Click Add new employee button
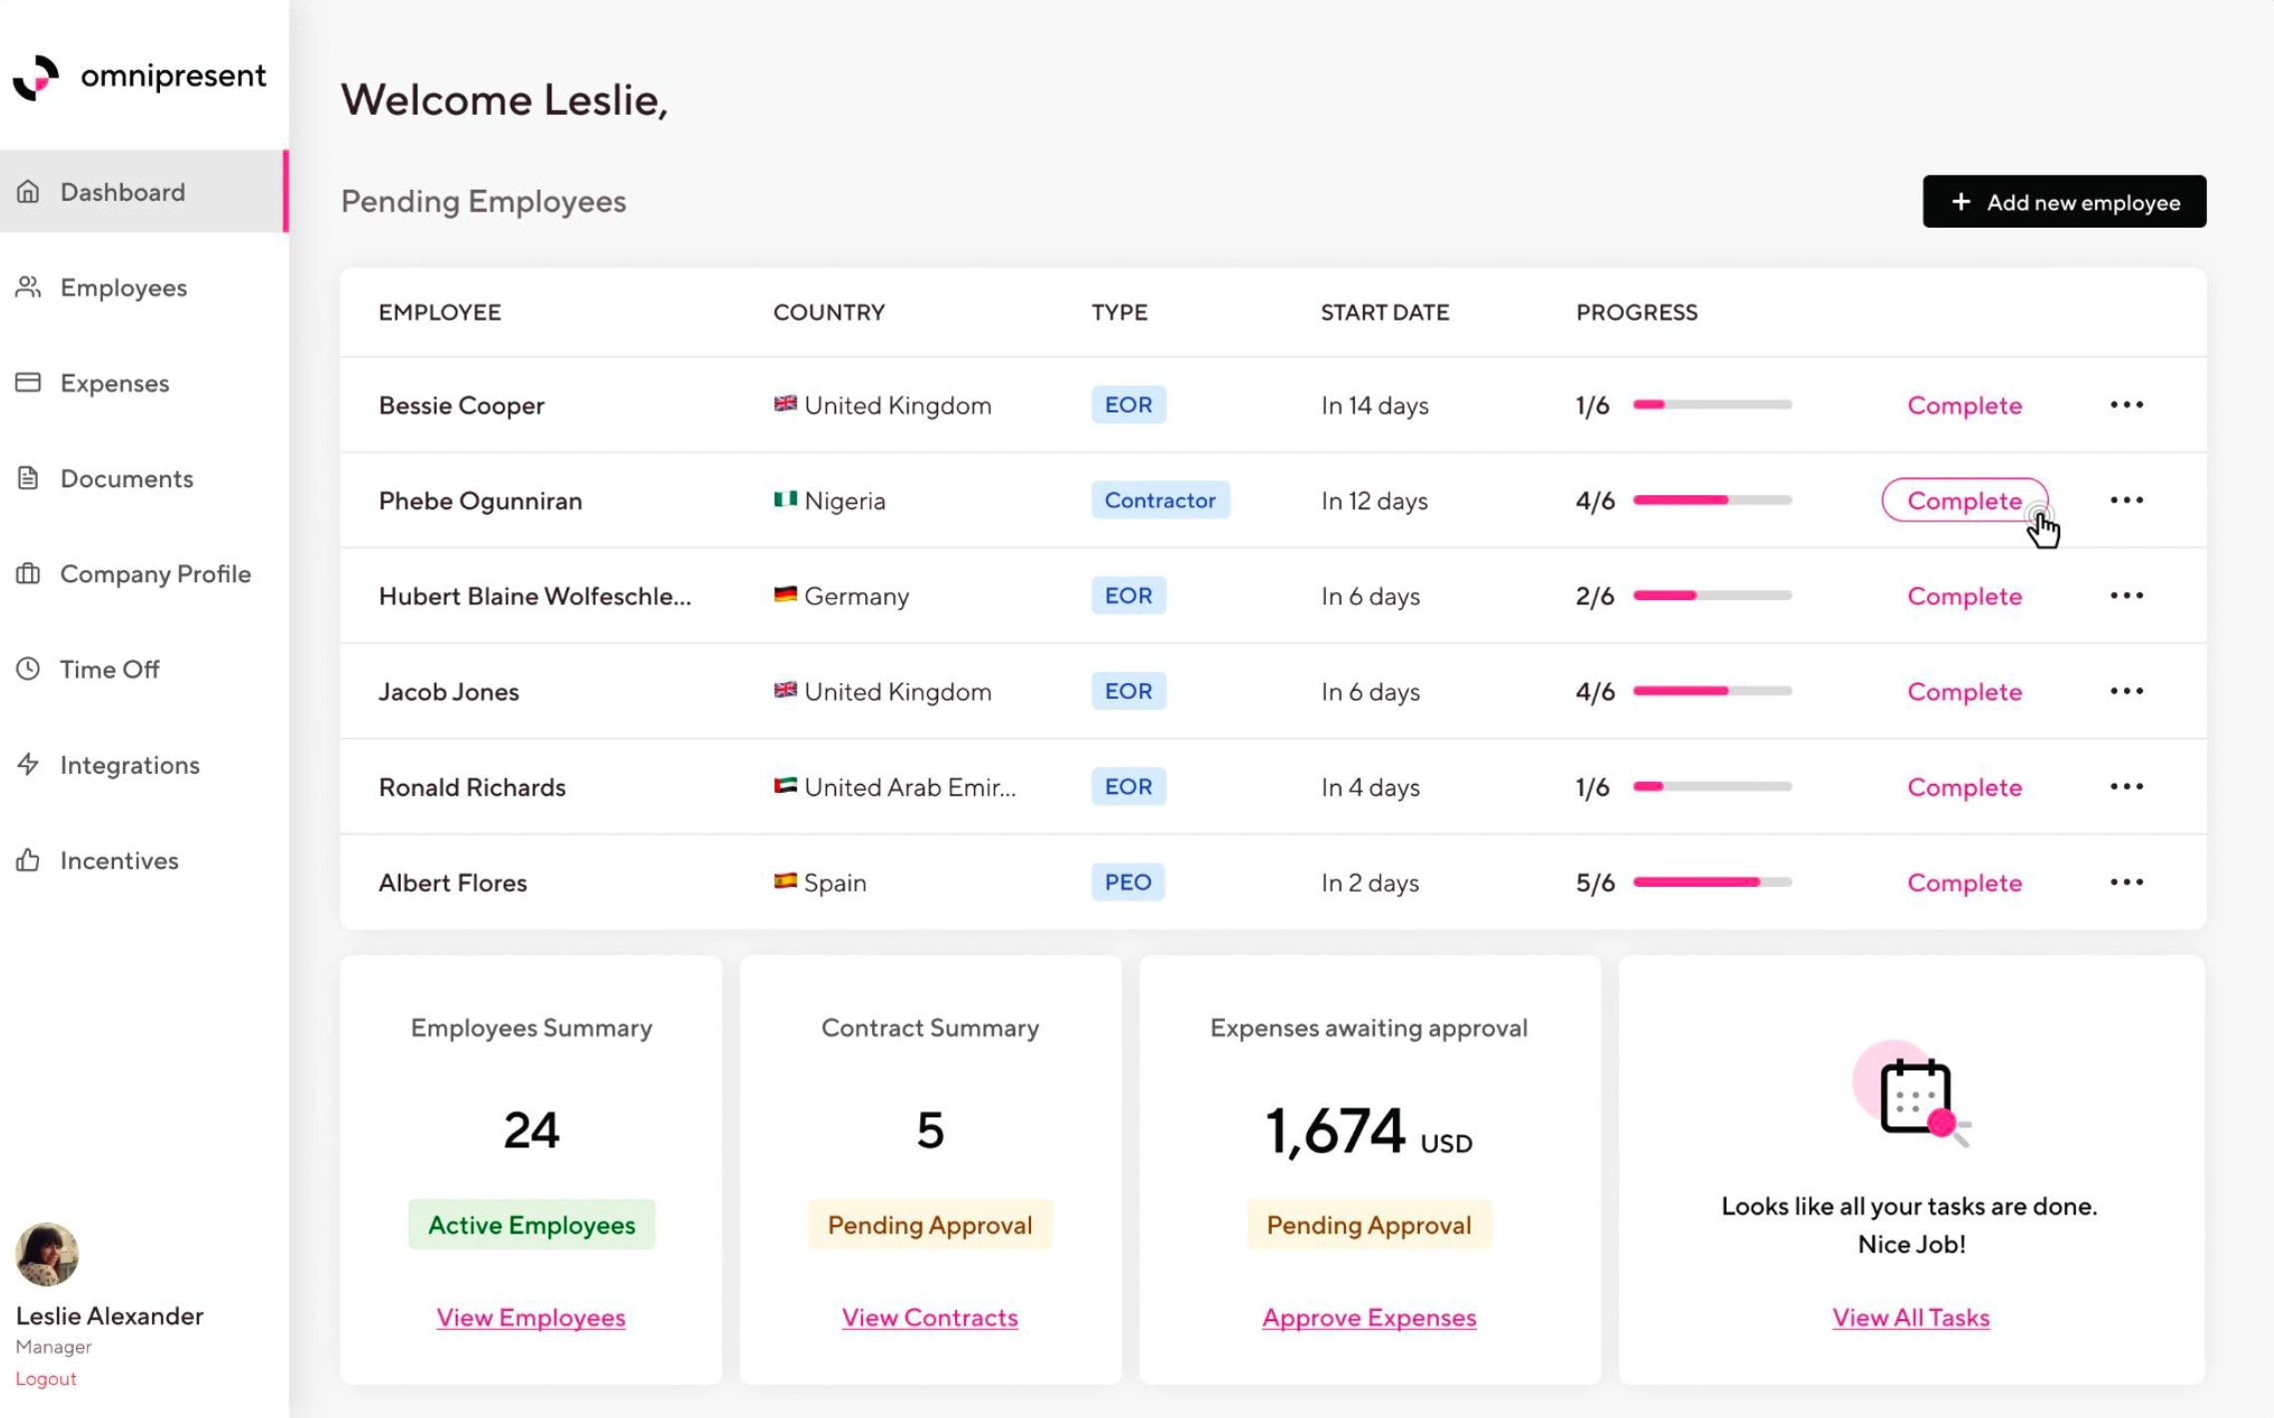This screenshot has width=2274, height=1418. point(2064,202)
